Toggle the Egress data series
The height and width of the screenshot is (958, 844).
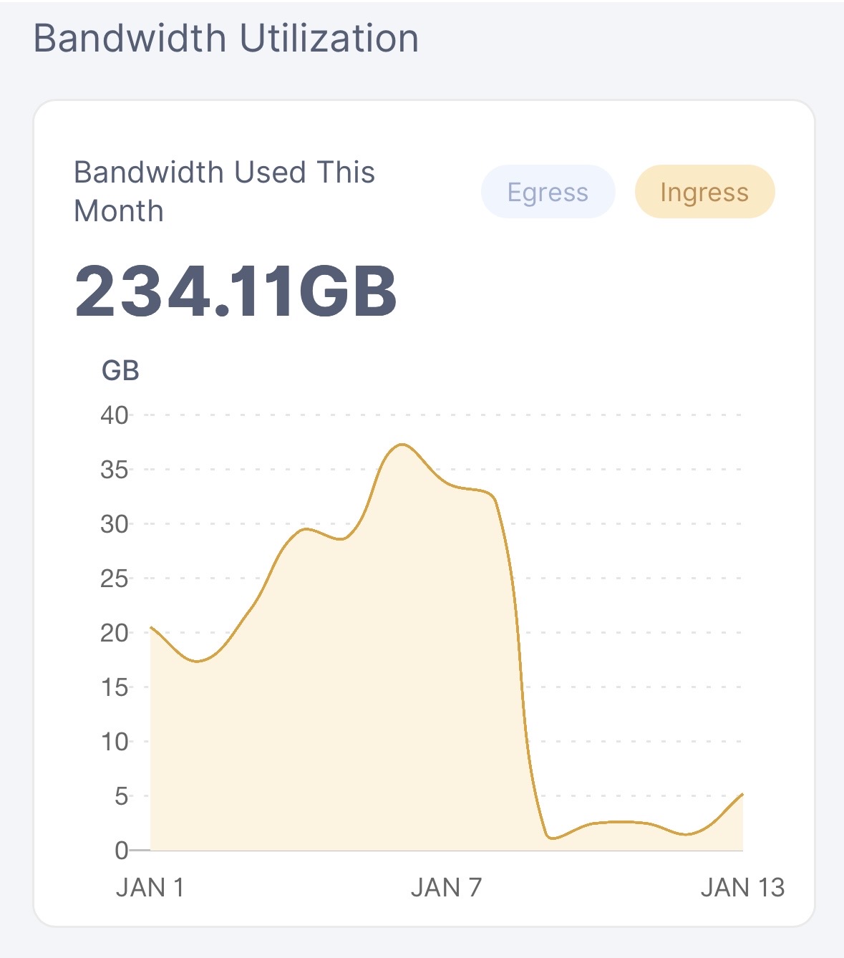point(548,192)
